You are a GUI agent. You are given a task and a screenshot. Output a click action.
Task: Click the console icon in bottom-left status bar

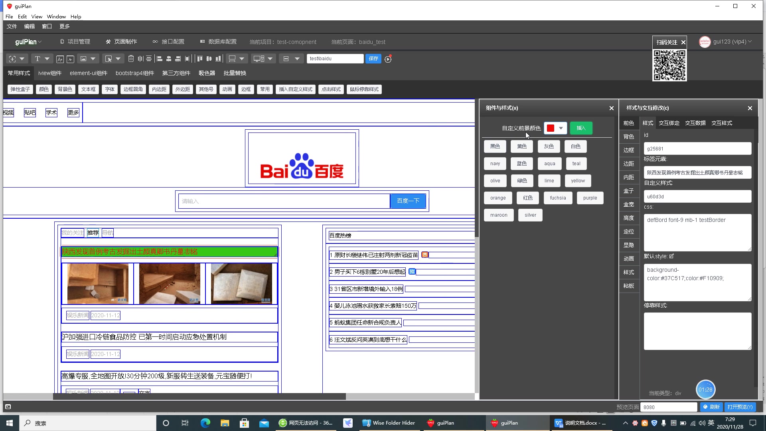point(8,407)
